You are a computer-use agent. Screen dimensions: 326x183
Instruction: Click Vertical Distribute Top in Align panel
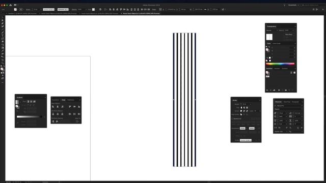tap(53, 114)
